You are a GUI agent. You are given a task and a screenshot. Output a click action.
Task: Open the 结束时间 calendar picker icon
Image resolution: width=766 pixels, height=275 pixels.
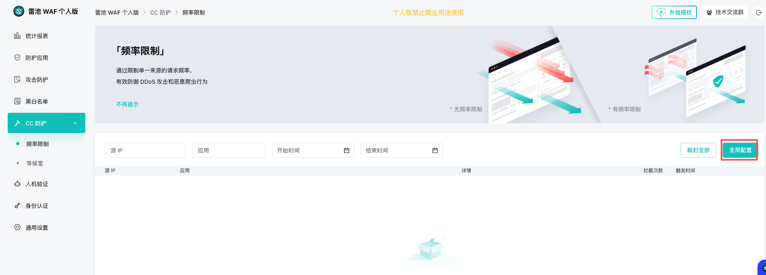(435, 150)
